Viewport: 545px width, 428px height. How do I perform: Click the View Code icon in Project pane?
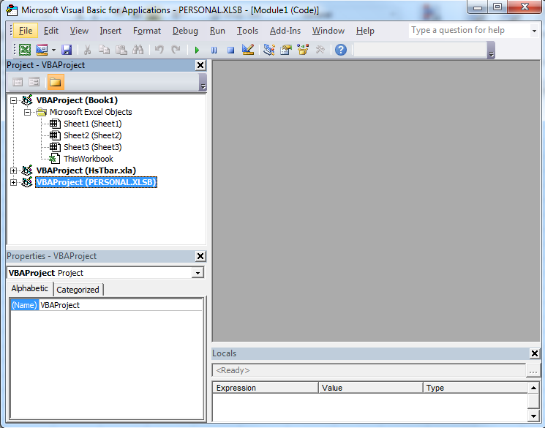pos(18,82)
